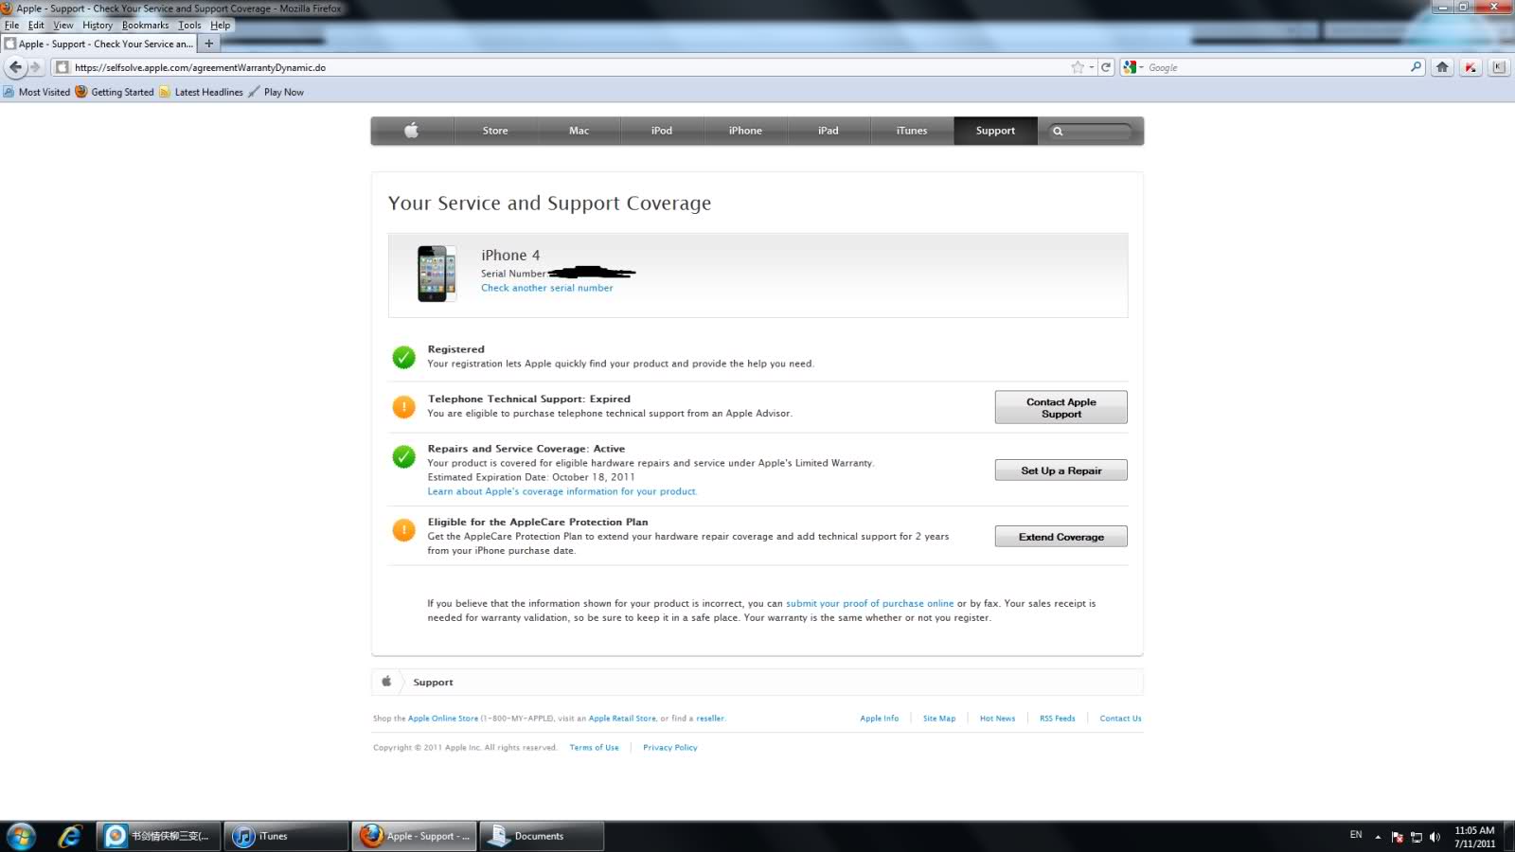Click network icon in system tray
This screenshot has width=1515, height=852.
point(1417,837)
